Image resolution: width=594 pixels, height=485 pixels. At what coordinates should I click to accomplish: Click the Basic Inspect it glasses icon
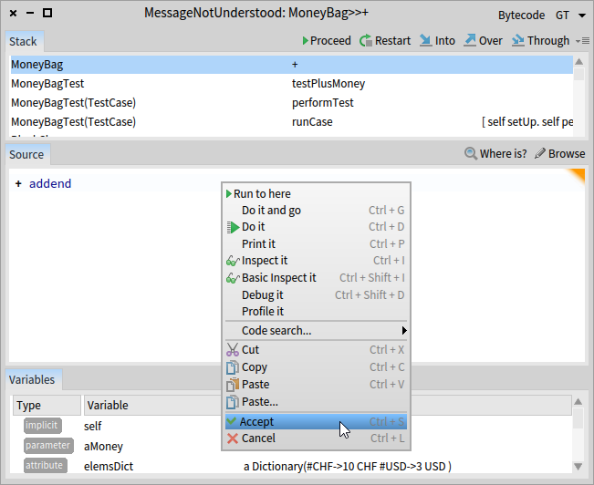click(x=233, y=278)
